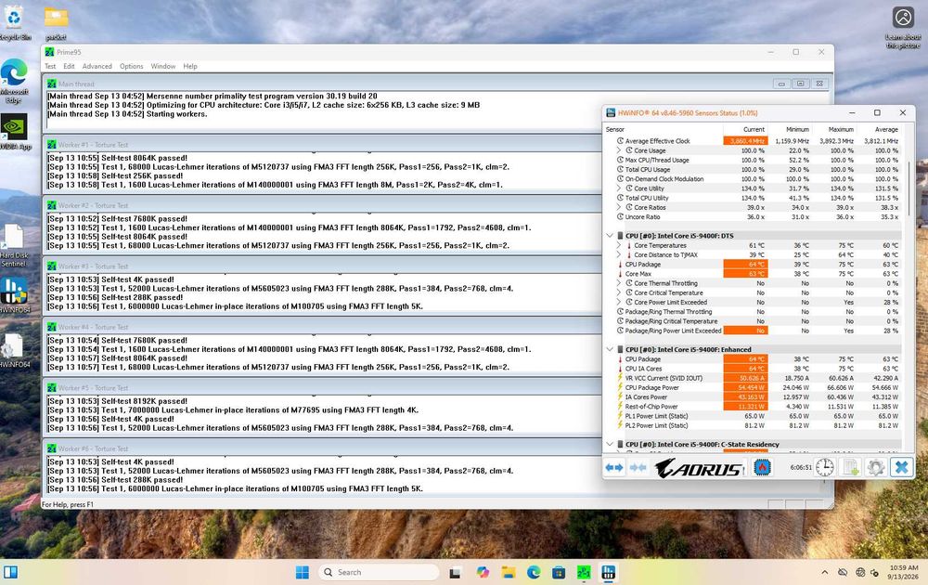Close sensors with HWiNFO blue X icon
The image size is (928, 585).
click(x=901, y=467)
